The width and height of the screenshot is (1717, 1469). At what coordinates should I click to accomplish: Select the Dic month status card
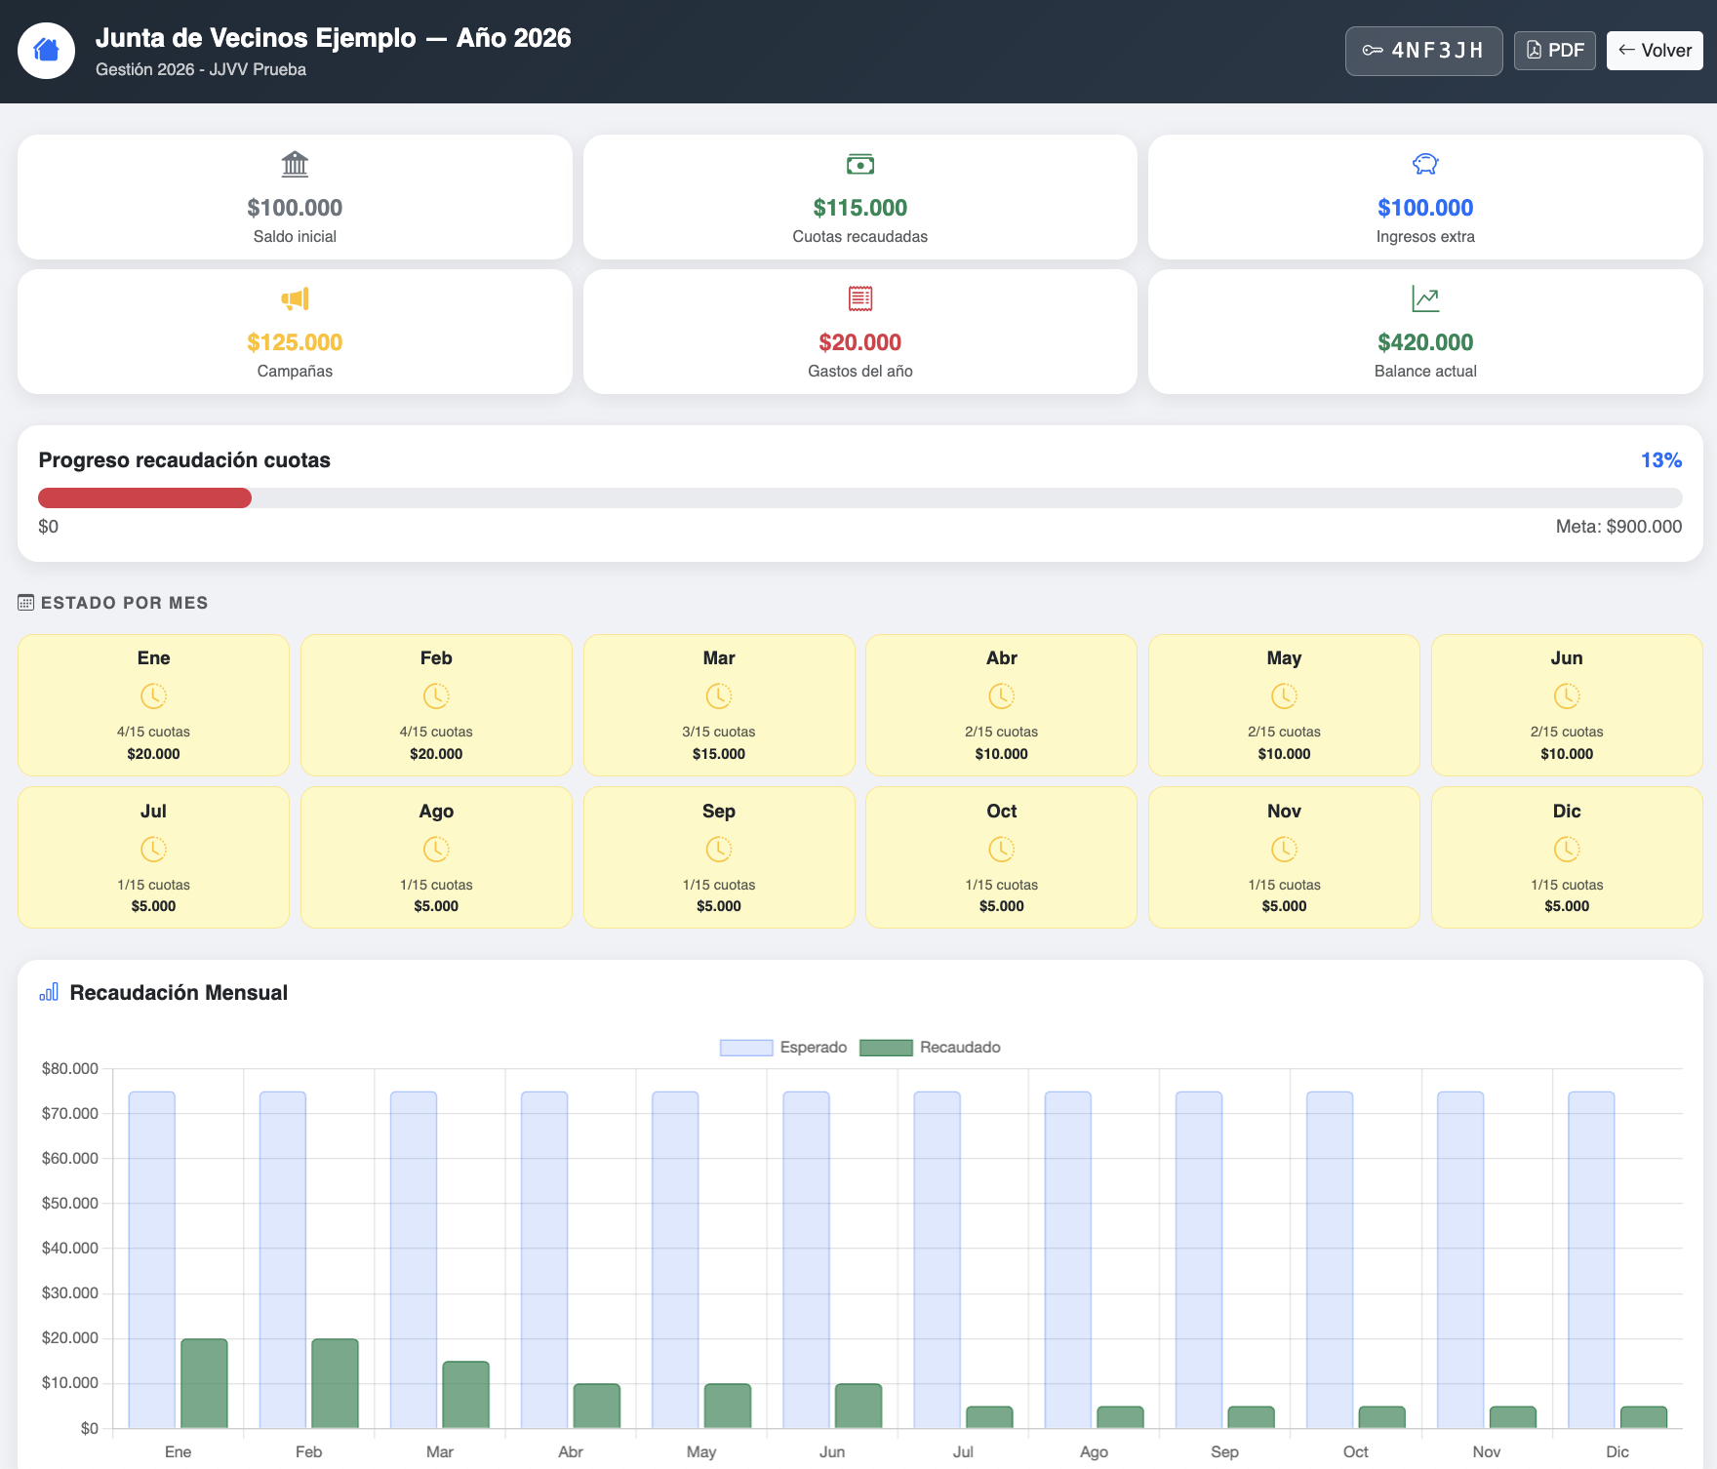pyautogui.click(x=1567, y=857)
